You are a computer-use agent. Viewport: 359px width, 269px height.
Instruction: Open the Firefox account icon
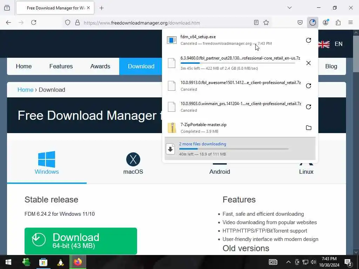pos(325,22)
